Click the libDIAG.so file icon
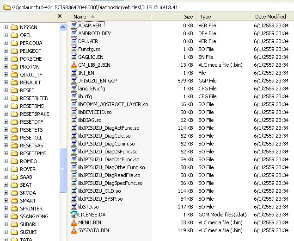294x241 pixels. coord(74,120)
